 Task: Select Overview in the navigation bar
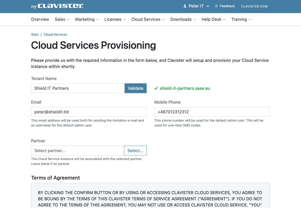pyautogui.click(x=40, y=19)
